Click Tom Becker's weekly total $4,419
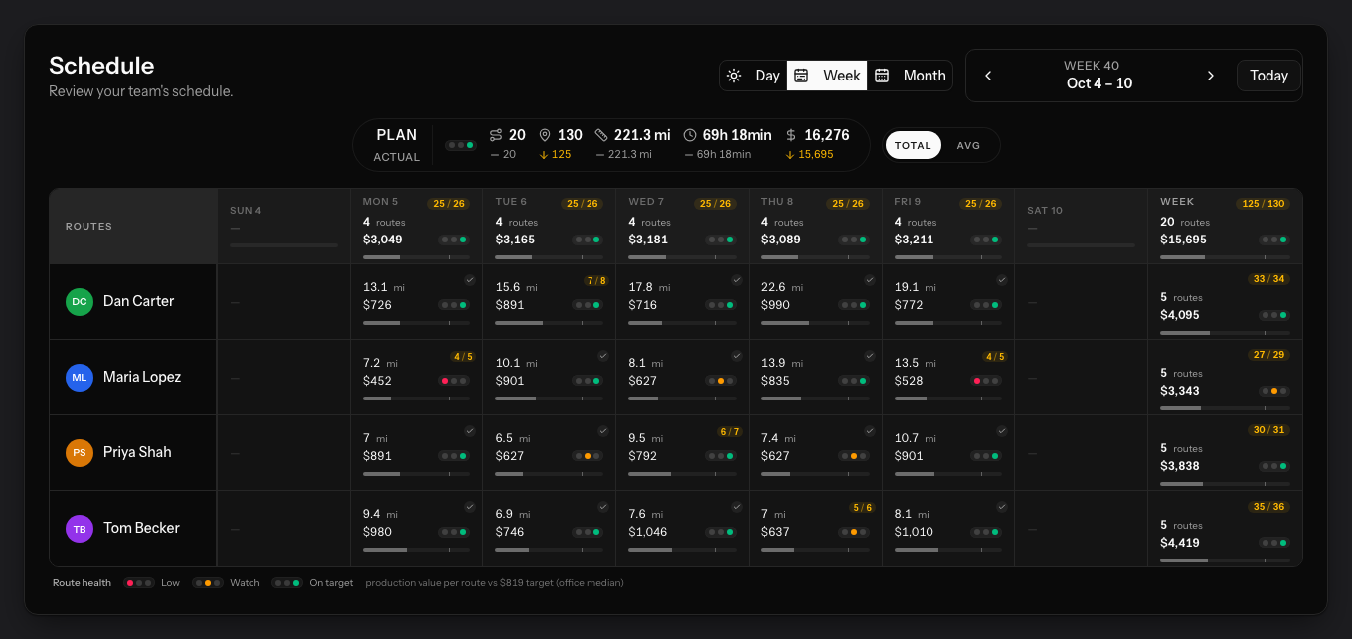Screen dimensions: 1352x639 (1180, 543)
